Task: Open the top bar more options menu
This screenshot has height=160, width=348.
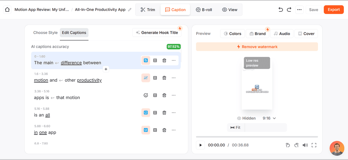Action: pyautogui.click(x=300, y=10)
